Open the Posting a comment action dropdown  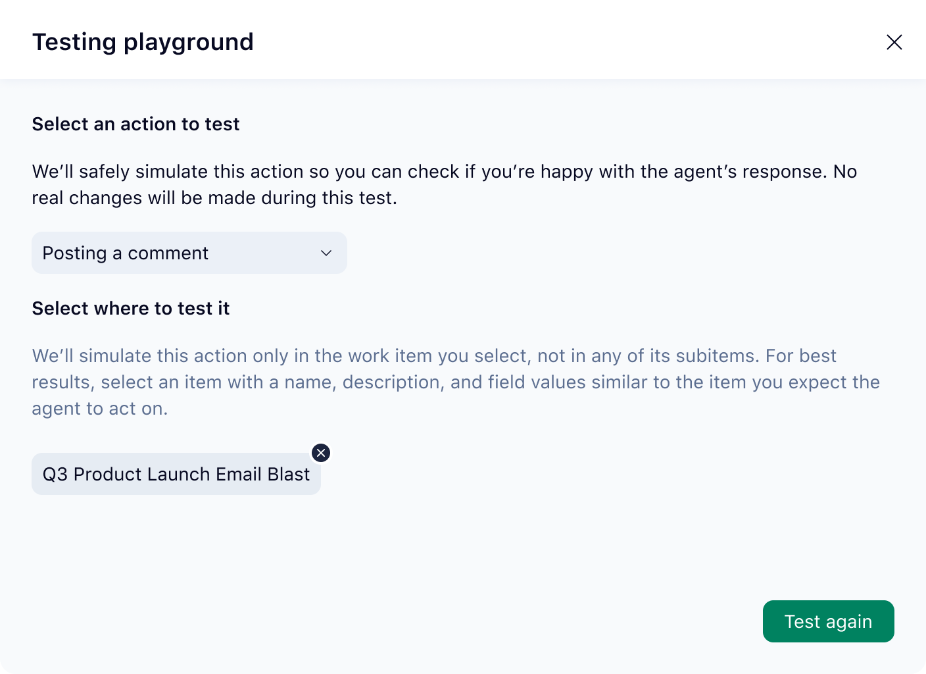click(x=189, y=253)
